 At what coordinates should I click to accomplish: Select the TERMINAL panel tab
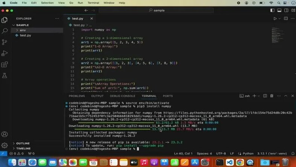pos(149,96)
